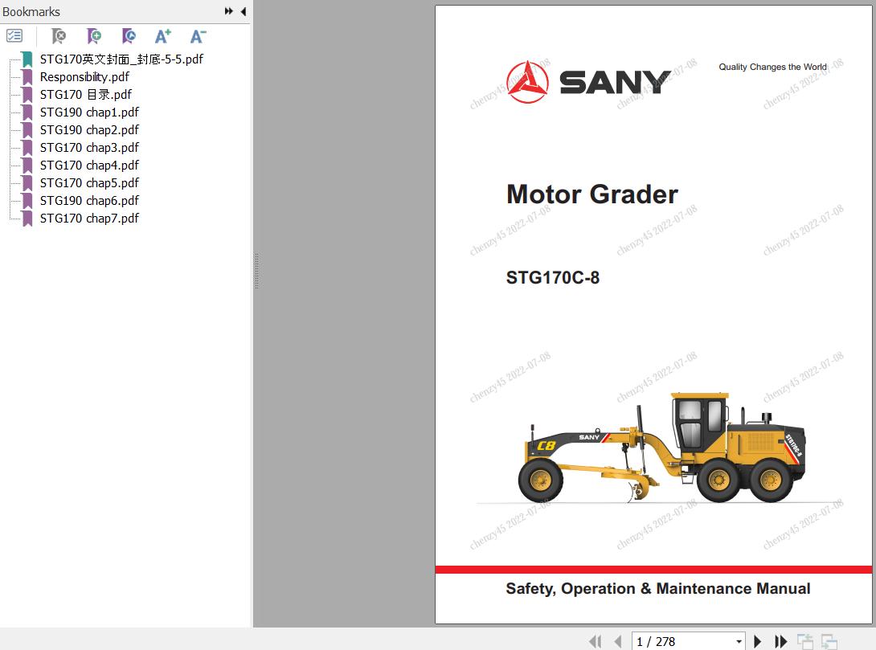Click the Safety, Operation & Maintenance Manual text
Screen dimensions: 876x650
point(658,589)
